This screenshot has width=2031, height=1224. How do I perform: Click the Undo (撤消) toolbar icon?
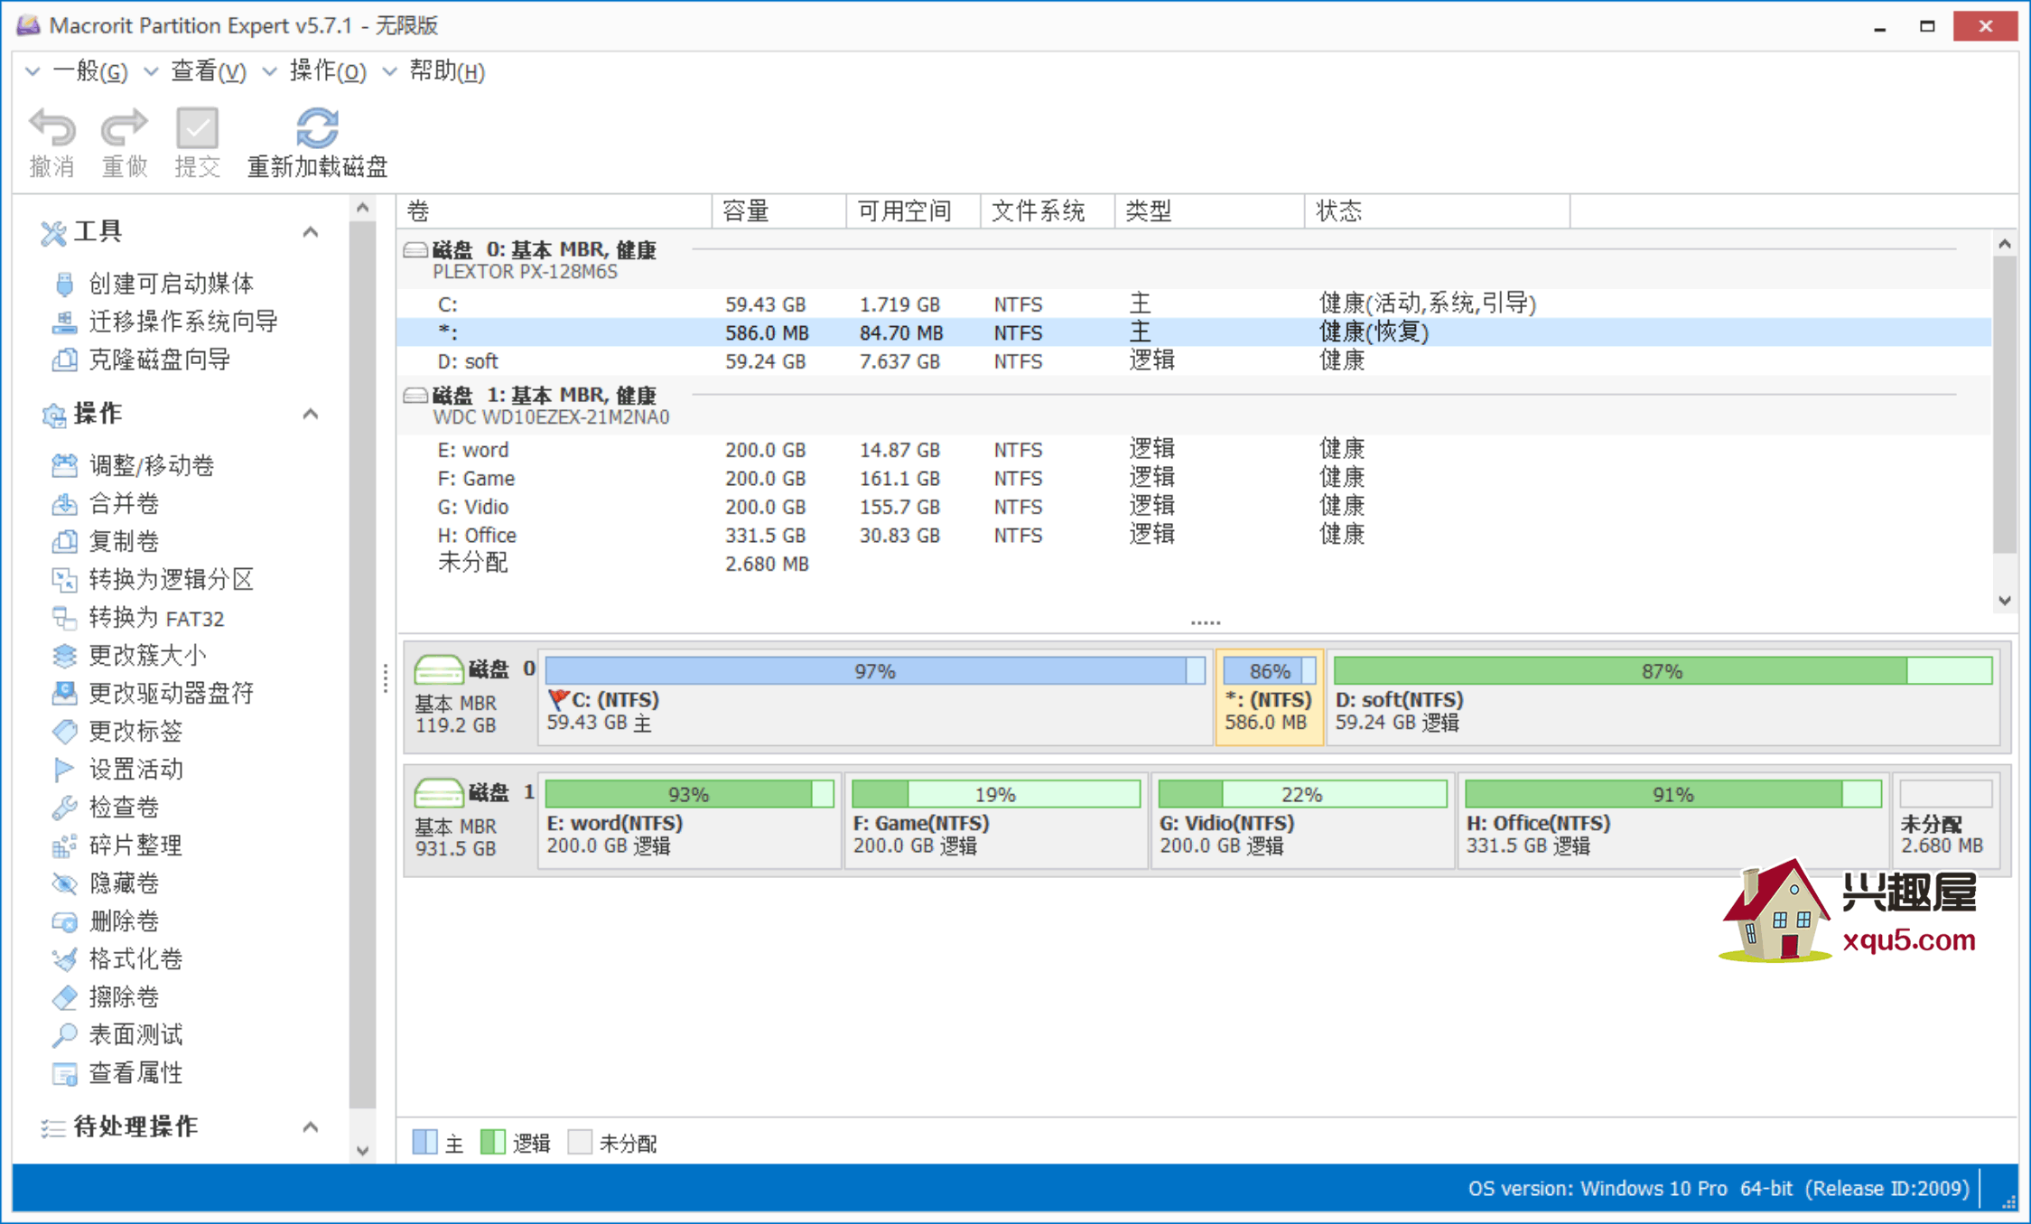tap(51, 128)
